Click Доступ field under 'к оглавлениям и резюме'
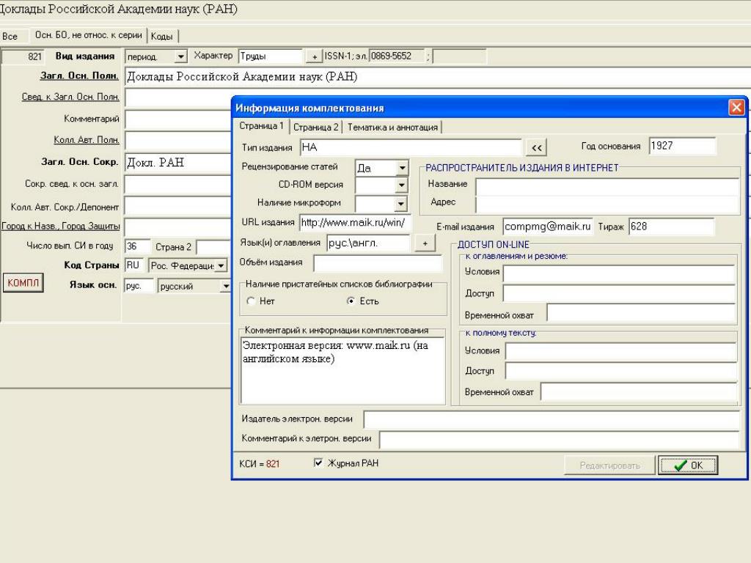The width and height of the screenshot is (751, 563). 619,293
